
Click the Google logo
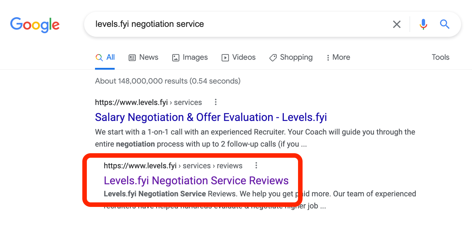pyautogui.click(x=35, y=25)
